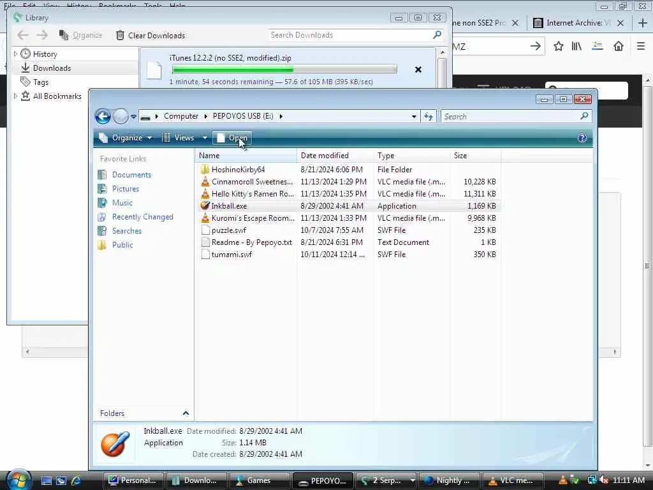Screen dimensions: 653x490
Task: Select Downloads in Library sidebar
Action: pos(52,68)
